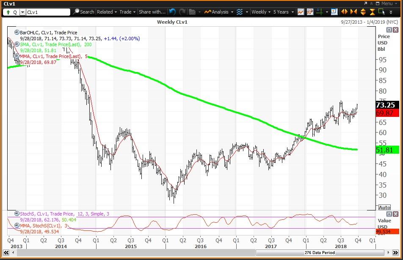Toggle the StochS legend marker icon
Viewport: 403px width, 260px height.
(17, 214)
